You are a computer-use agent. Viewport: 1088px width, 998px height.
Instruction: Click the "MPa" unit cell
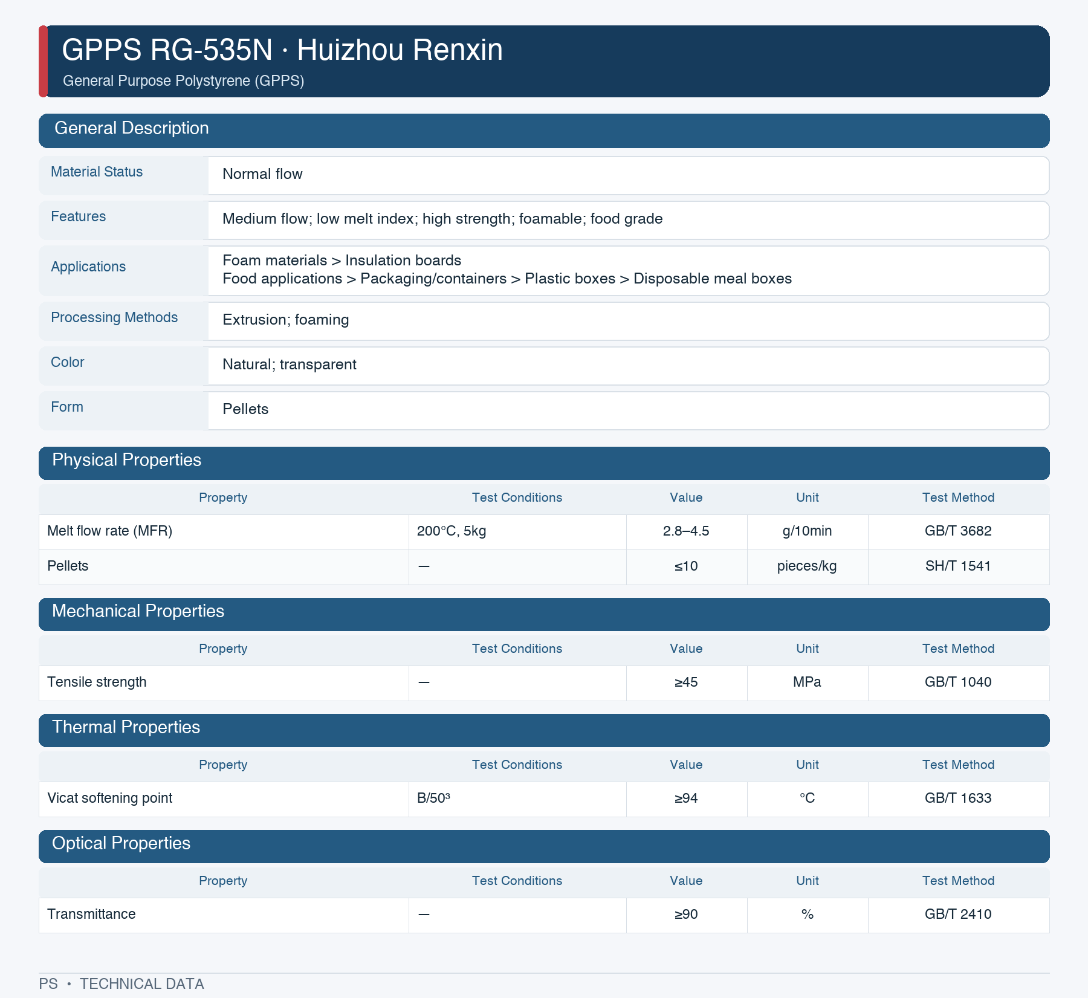(807, 682)
